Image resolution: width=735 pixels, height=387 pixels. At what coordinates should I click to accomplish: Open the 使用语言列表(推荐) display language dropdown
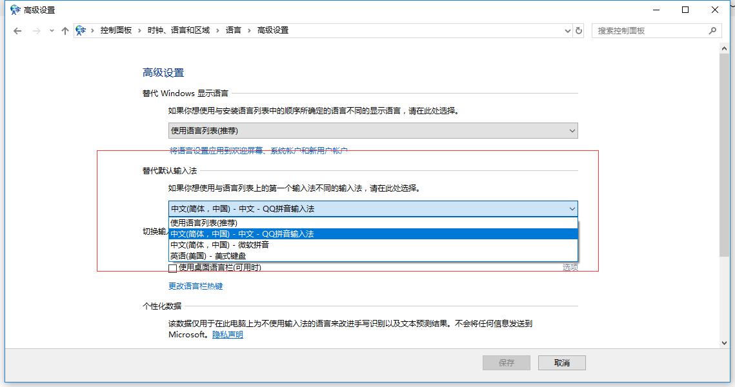pyautogui.click(x=572, y=130)
